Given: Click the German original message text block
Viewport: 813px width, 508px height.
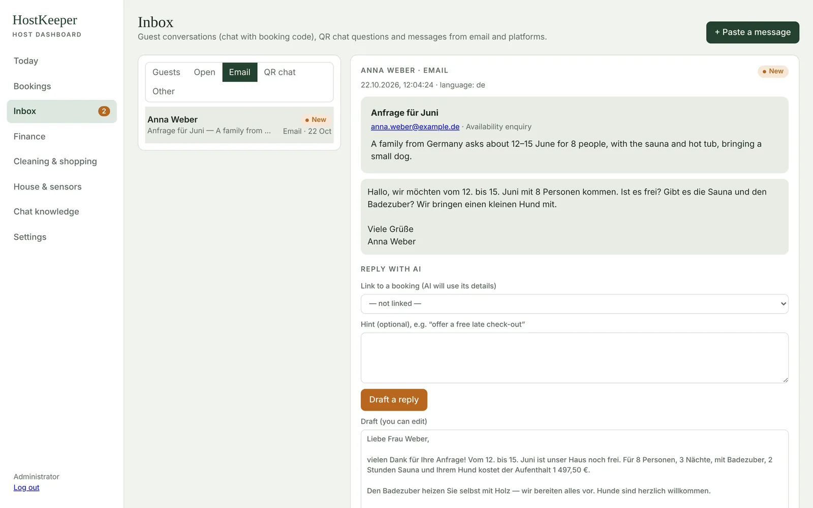Looking at the screenshot, I should [x=574, y=217].
